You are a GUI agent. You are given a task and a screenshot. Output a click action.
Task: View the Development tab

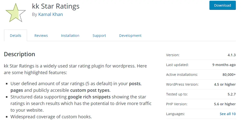130,35
